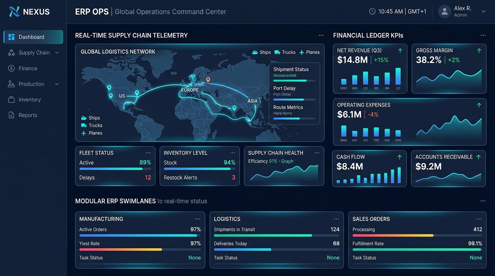The image size is (495, 276).
Task: Open Inventory via the box icon
Action: point(12,100)
